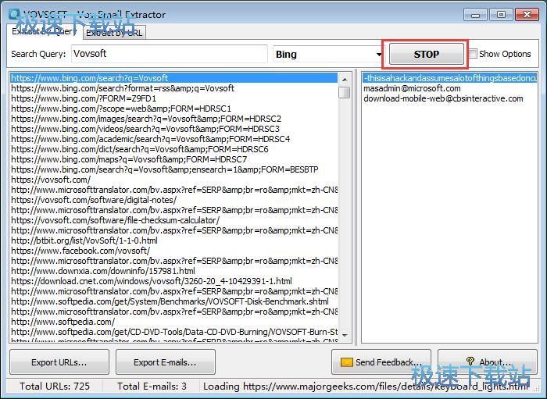Click the Vovsoft app icon in title bar
The image size is (547, 399).
tap(14, 14)
